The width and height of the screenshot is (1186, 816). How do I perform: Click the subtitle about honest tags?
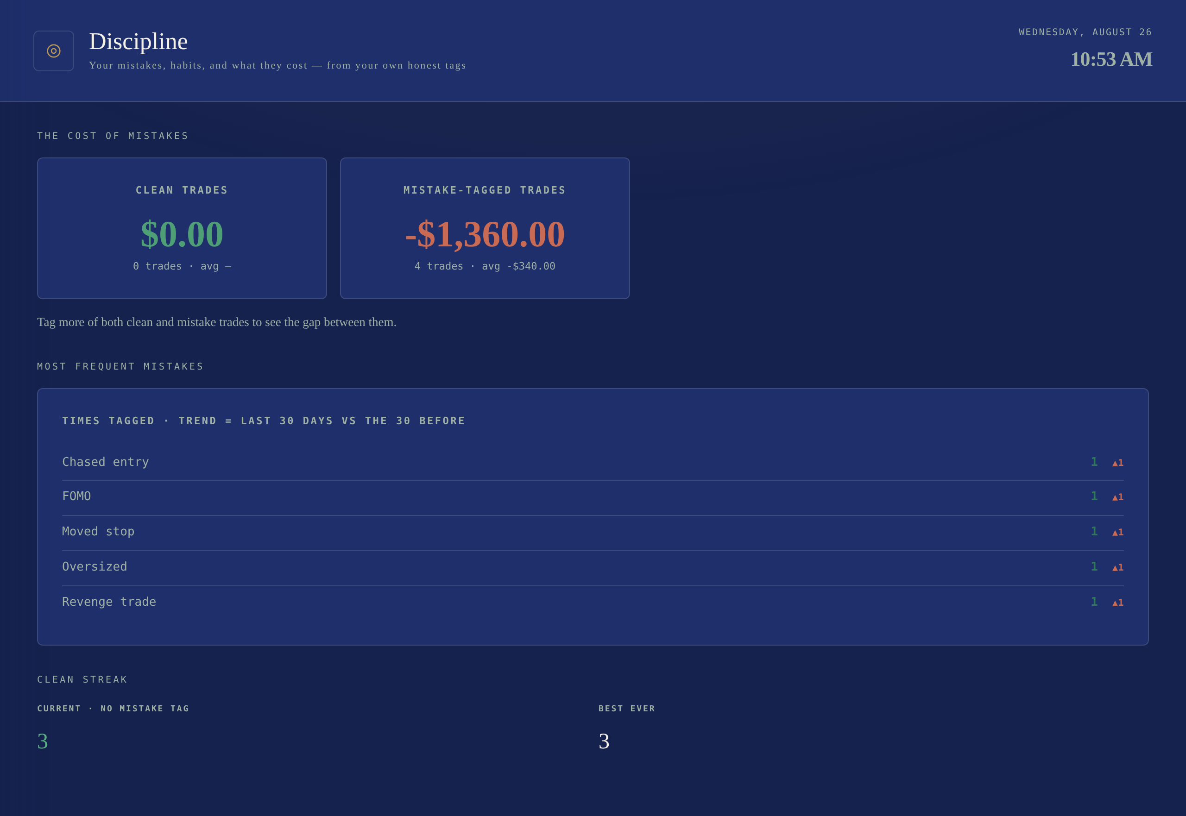click(278, 65)
